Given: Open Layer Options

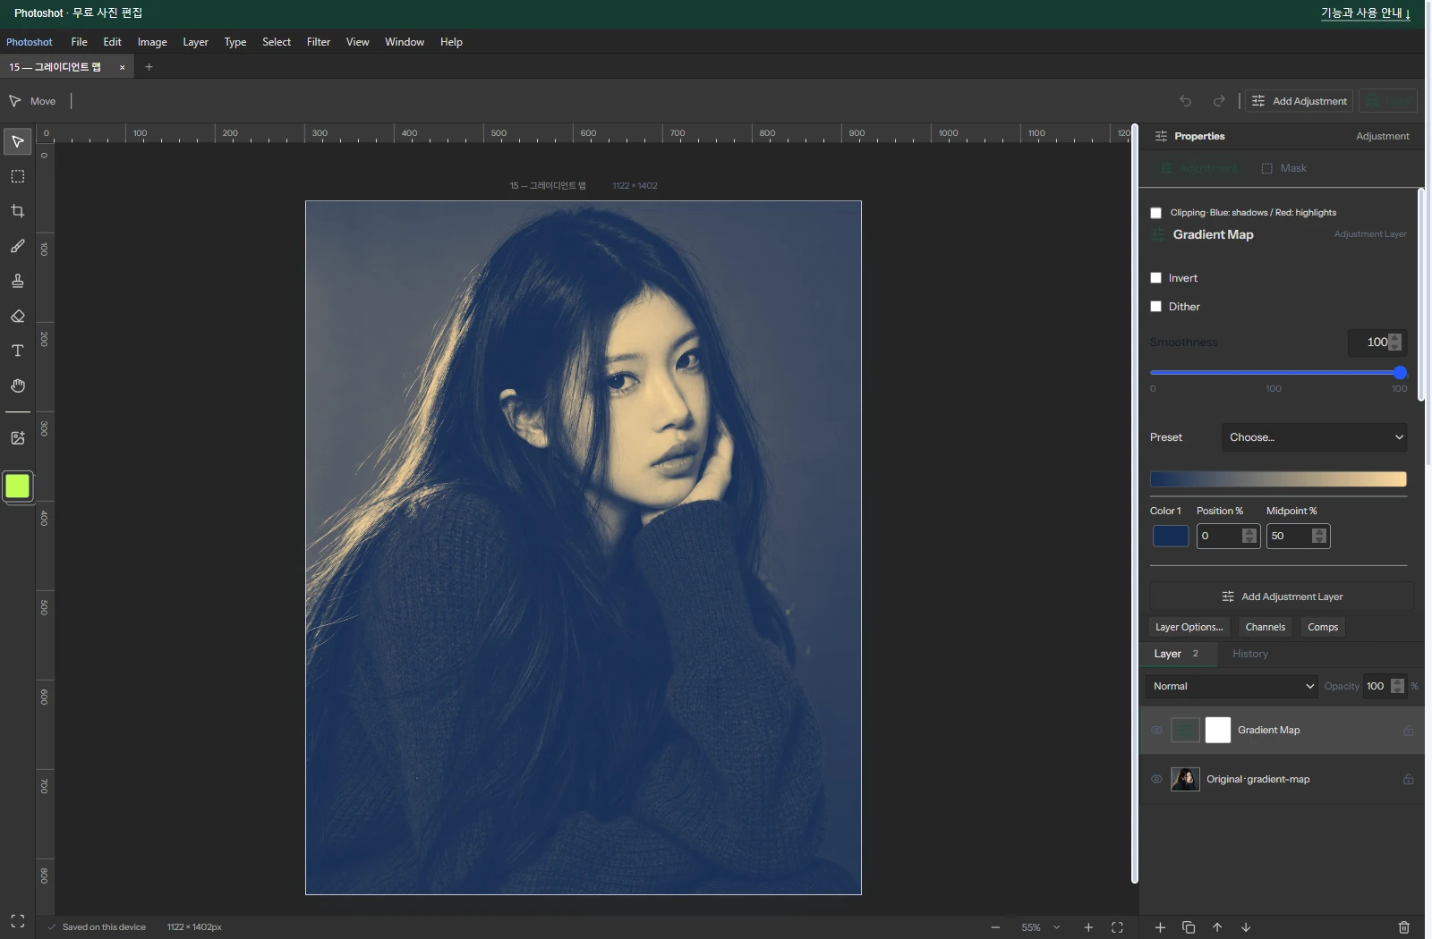Looking at the screenshot, I should 1189,628.
